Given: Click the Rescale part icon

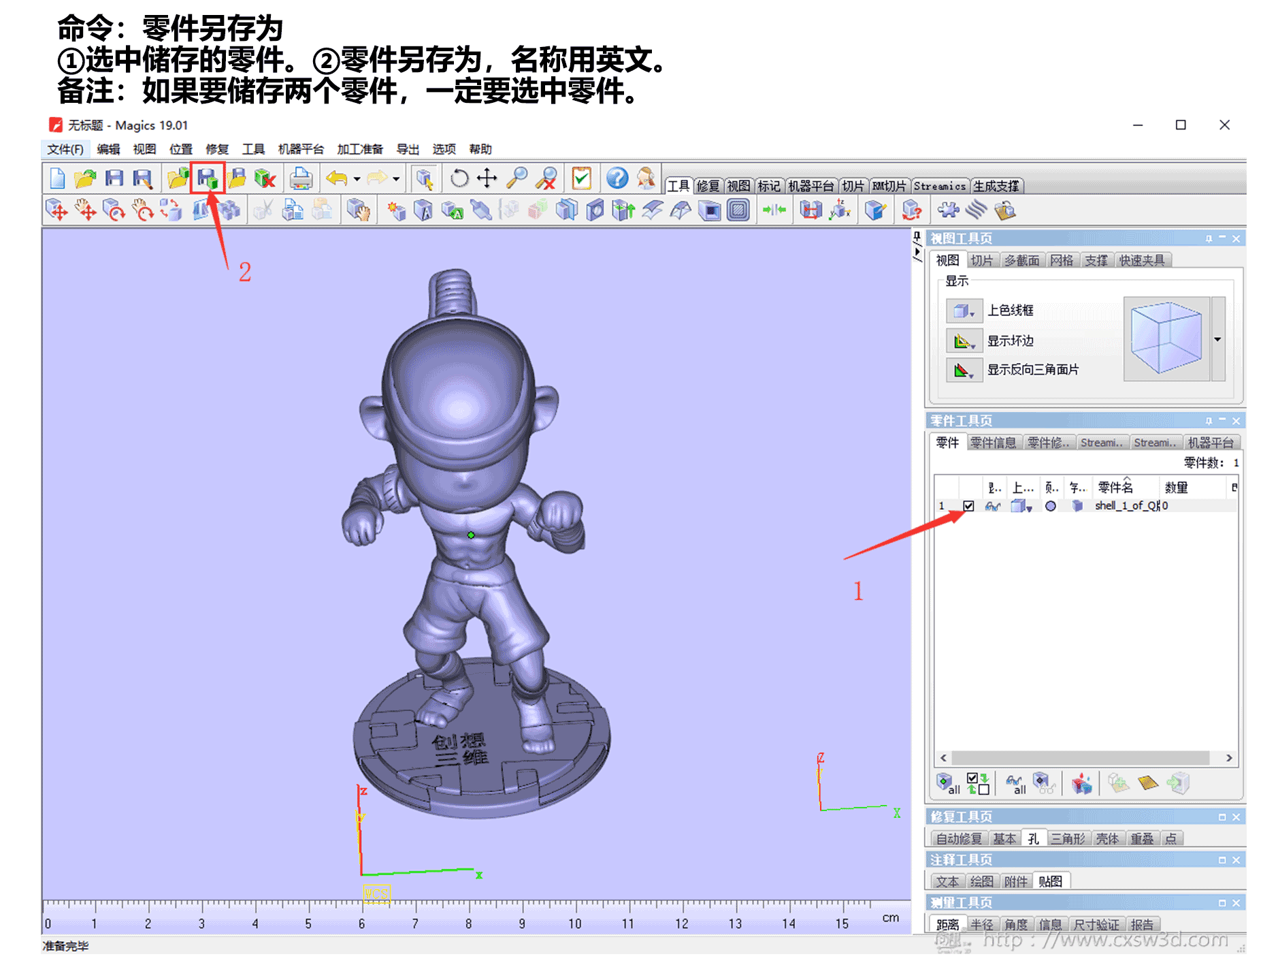Looking at the screenshot, I should 171,210.
